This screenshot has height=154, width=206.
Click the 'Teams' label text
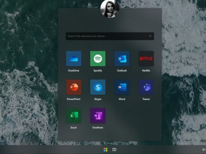coord(146,99)
